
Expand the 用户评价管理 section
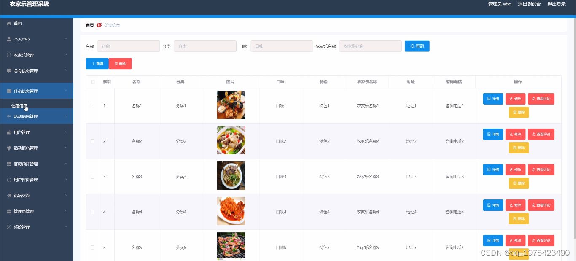click(37, 179)
